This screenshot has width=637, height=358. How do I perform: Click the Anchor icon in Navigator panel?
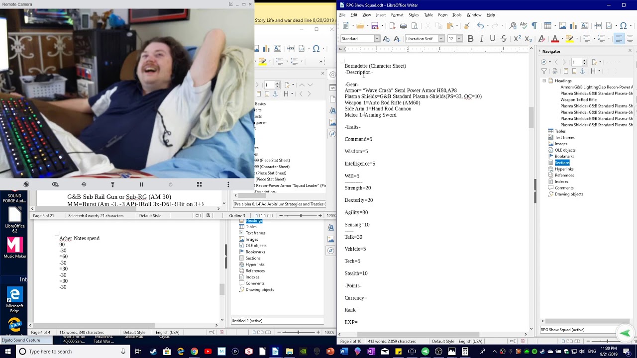582,71
